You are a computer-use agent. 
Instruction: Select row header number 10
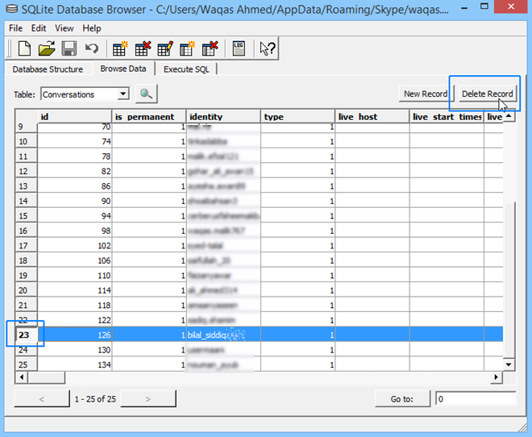(26, 141)
